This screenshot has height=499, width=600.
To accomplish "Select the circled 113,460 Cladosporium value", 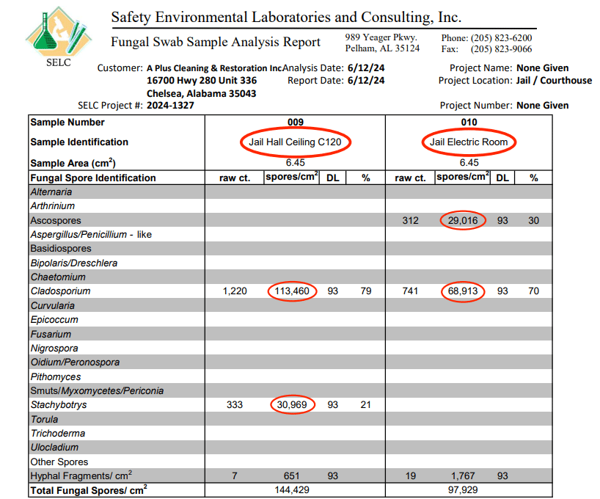I will pos(293,291).
